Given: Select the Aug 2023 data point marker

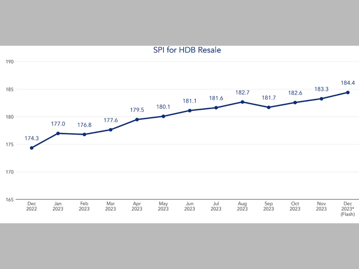Looking at the screenshot, I should 242,102.
